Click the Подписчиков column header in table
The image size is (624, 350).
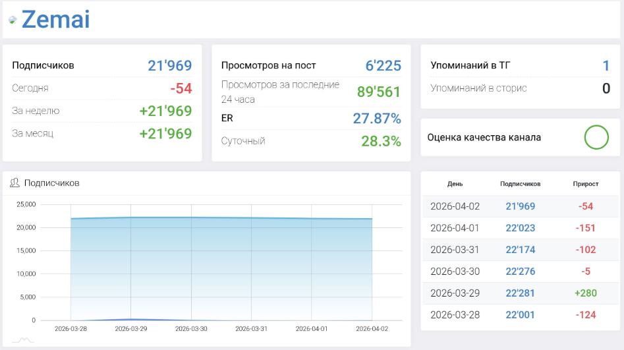[520, 184]
